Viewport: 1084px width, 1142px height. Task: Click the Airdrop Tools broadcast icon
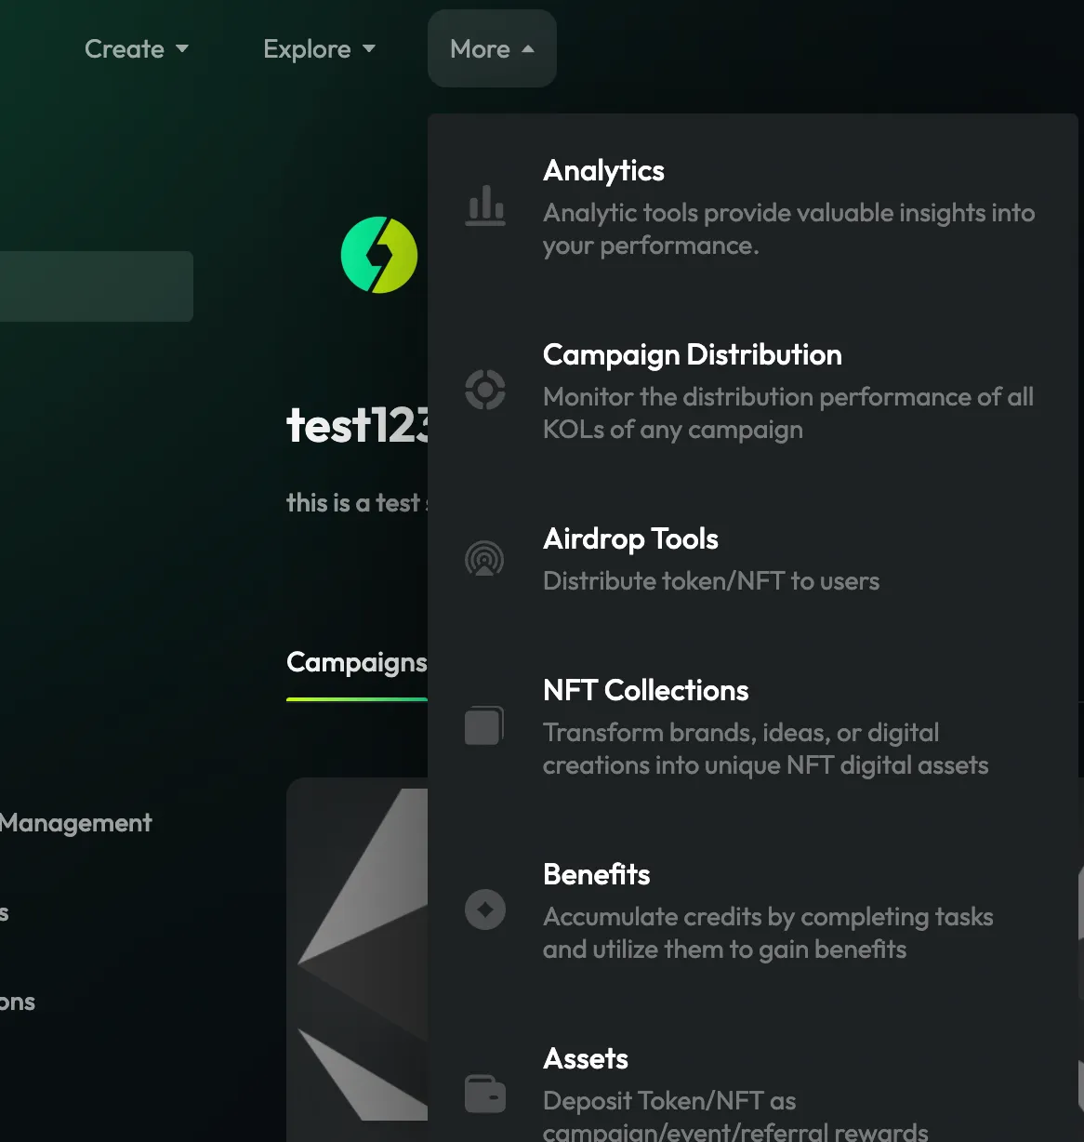484,559
